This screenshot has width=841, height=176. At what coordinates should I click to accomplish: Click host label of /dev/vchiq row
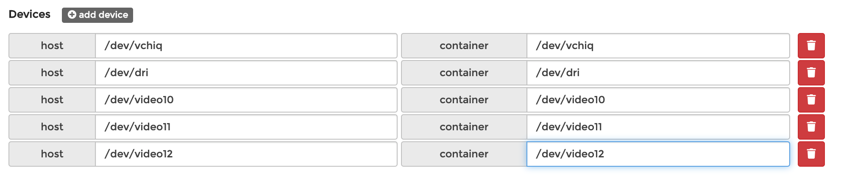(52, 46)
